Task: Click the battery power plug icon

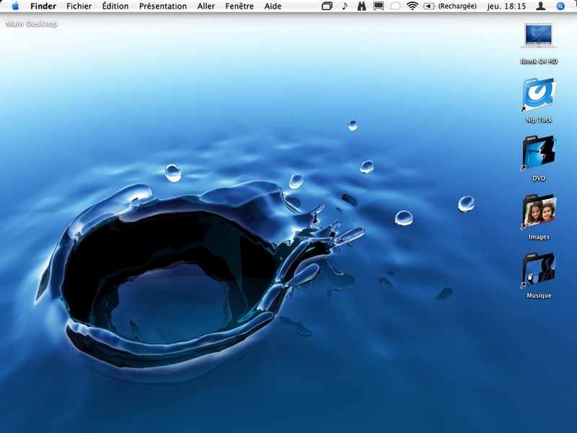Action: coord(429,6)
